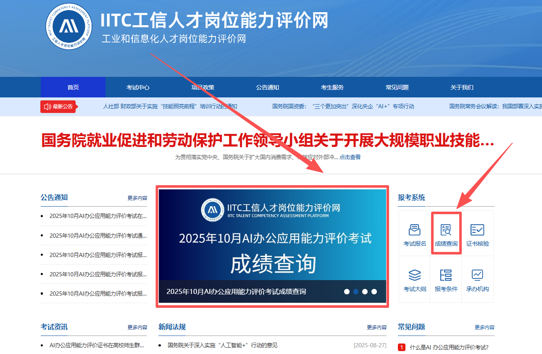Viewport: 542px width, 354px height.
Task: Click the 最新公告 speaker icon
Action: pos(47,106)
